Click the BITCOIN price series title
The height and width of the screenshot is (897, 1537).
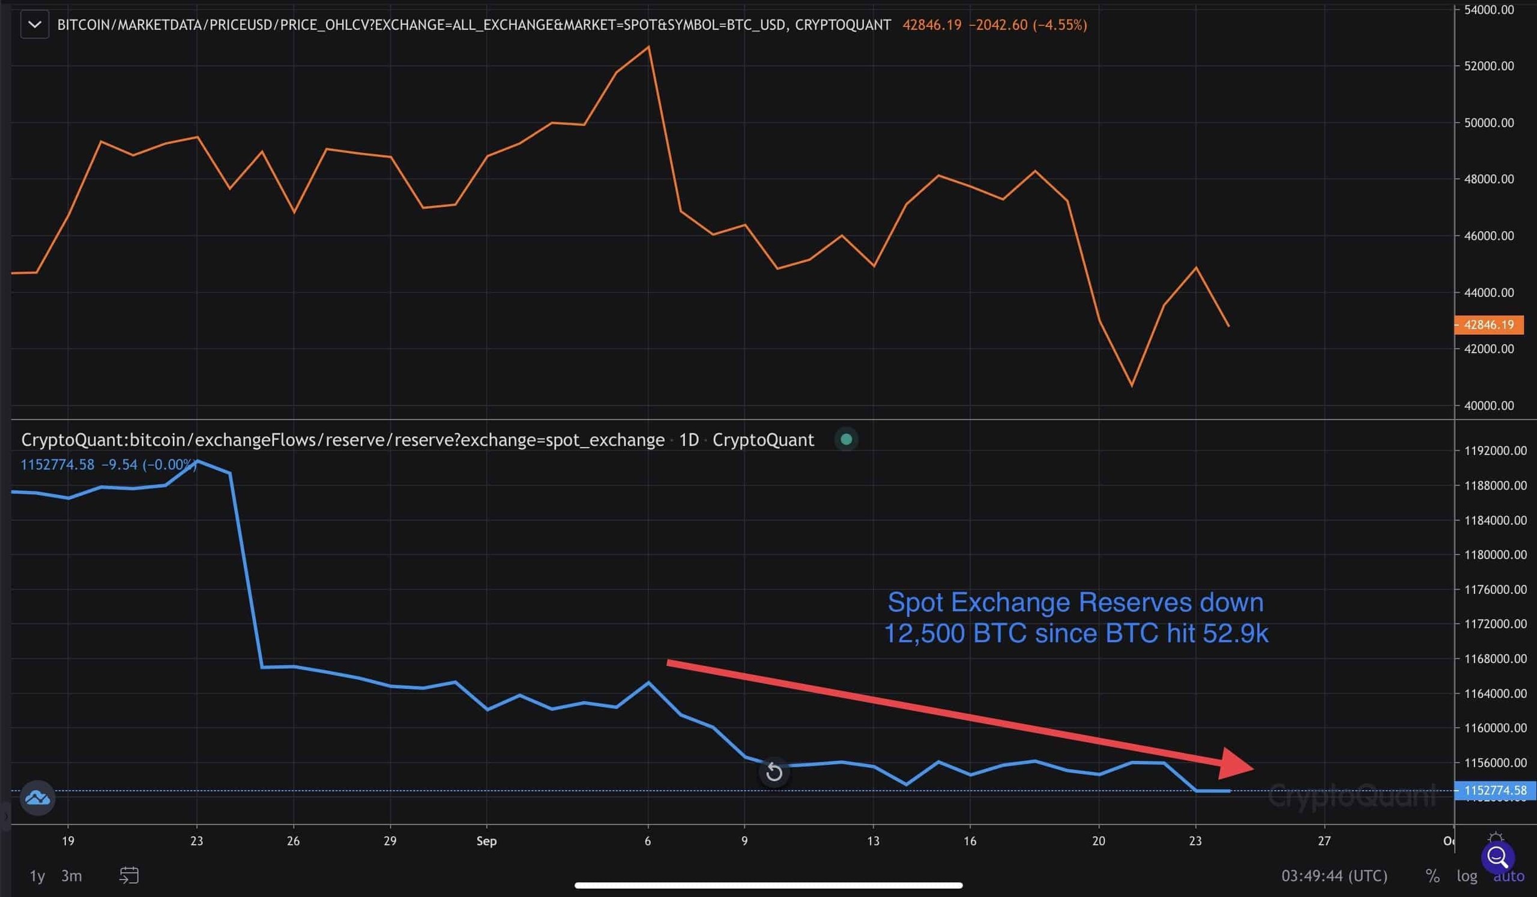pos(474,25)
